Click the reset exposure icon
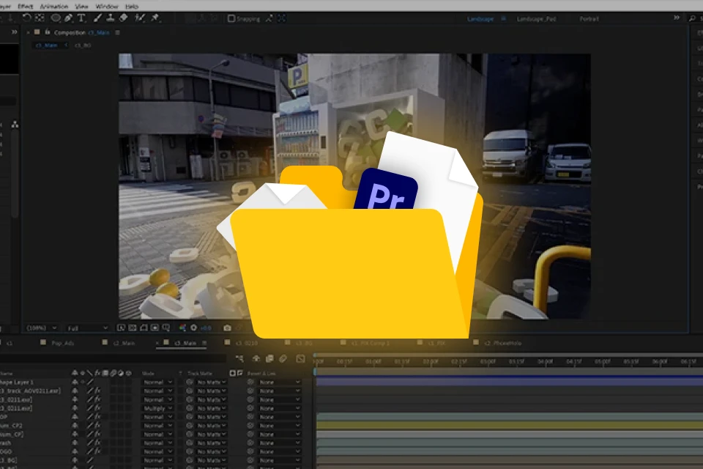The image size is (703, 469). click(x=193, y=328)
